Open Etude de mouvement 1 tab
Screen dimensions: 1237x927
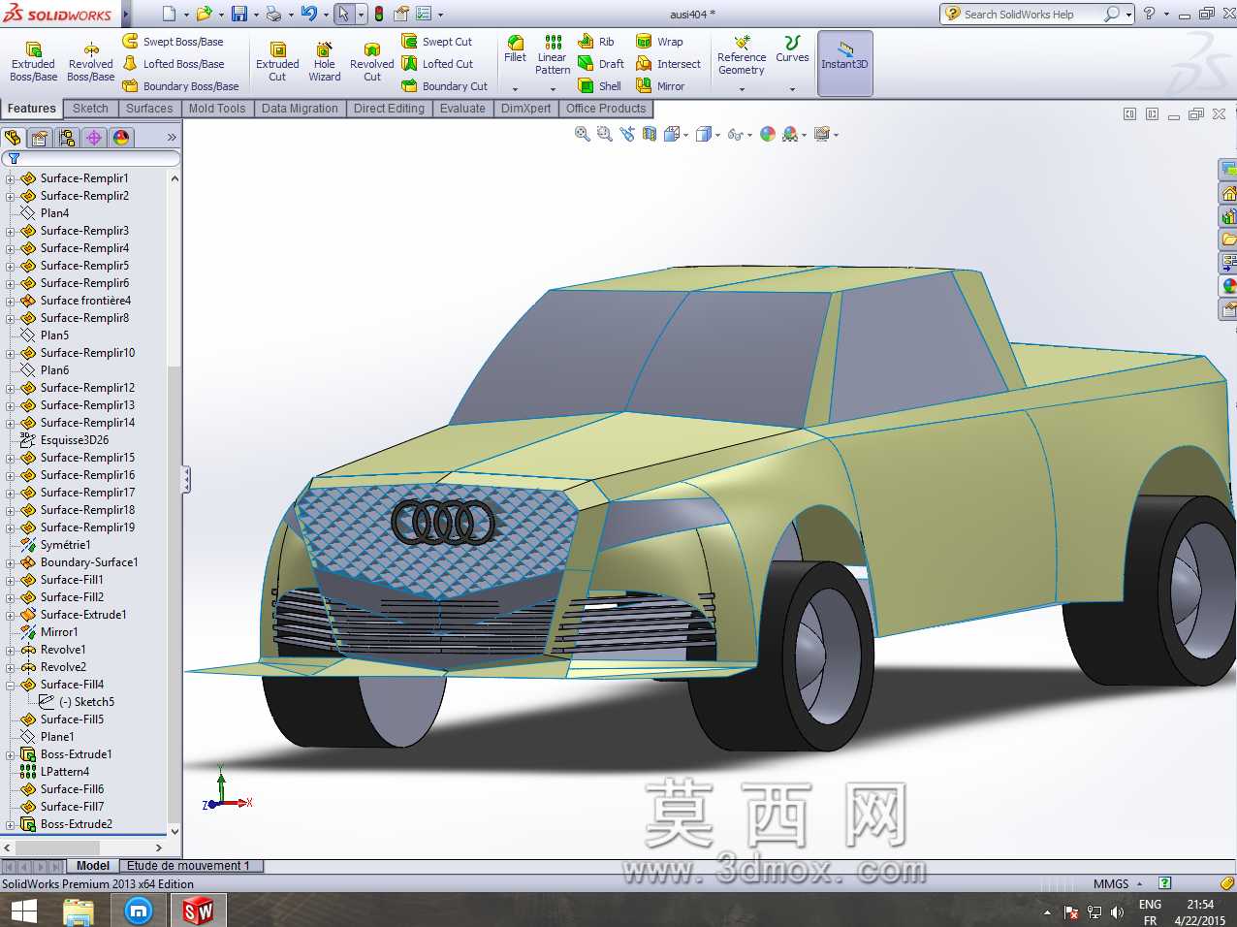click(188, 866)
